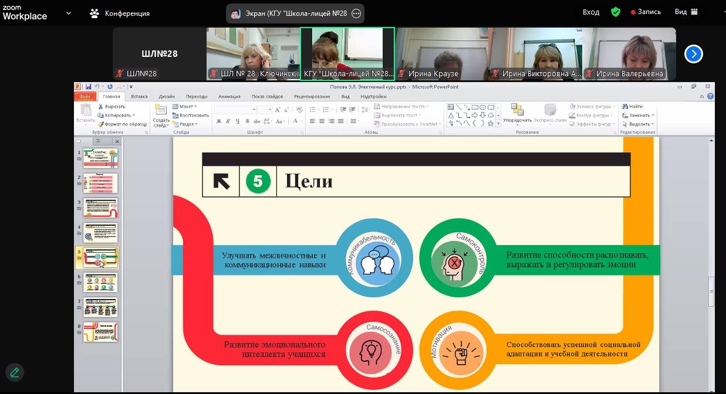726x394 pixels.
Task: Open the Вид view menu in Zoom
Action: [x=686, y=12]
